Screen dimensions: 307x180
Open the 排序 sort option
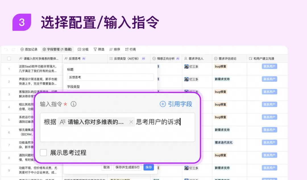[115, 49]
